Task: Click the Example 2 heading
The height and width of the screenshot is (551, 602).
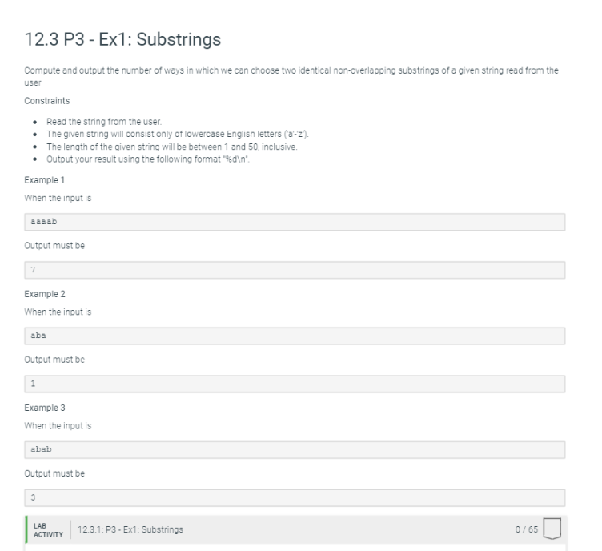Action: (45, 294)
